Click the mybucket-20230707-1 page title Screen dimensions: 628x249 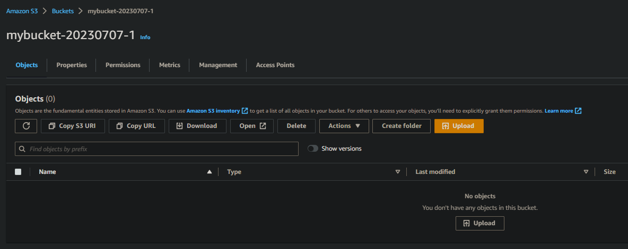71,35
